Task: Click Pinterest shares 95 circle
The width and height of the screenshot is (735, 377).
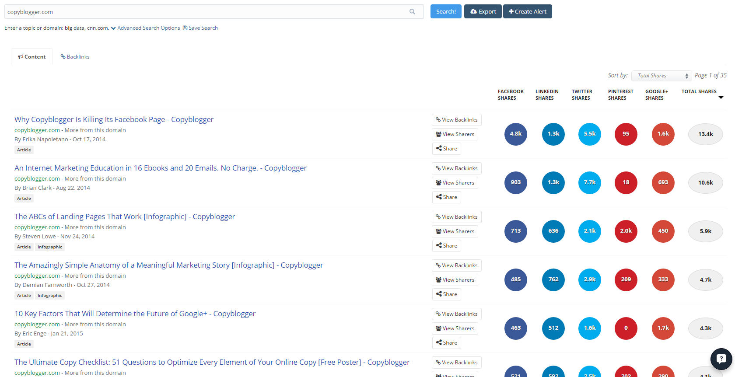Action: (x=626, y=134)
